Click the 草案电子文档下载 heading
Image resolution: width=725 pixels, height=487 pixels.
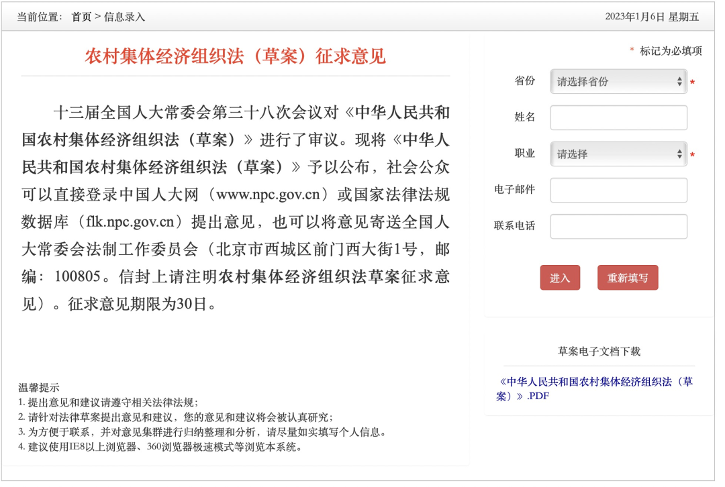pyautogui.click(x=599, y=351)
